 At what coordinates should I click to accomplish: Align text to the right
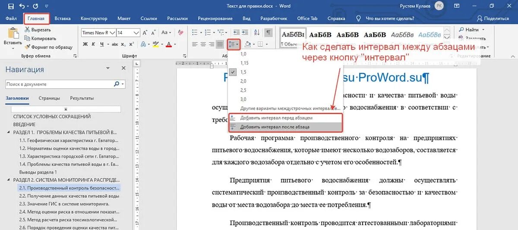click(212, 44)
